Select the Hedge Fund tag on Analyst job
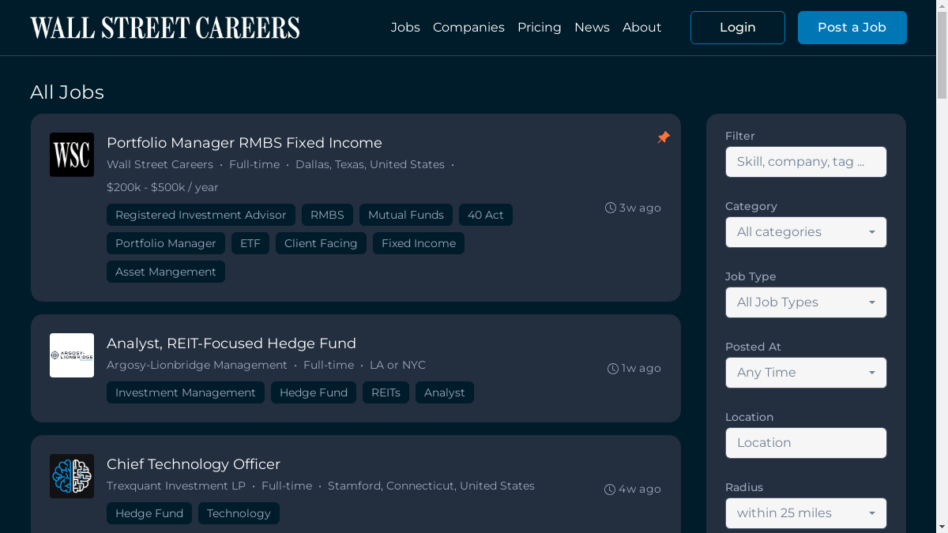Image resolution: width=948 pixels, height=533 pixels. 314,392
